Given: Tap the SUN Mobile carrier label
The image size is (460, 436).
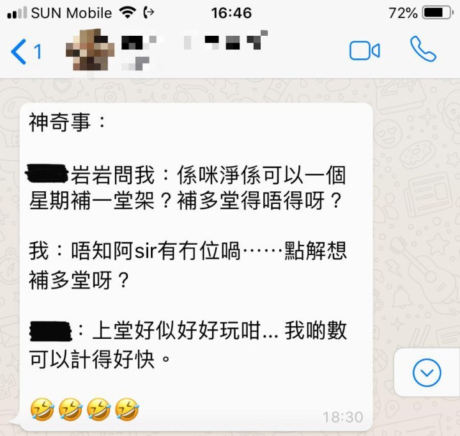Looking at the screenshot, I should [72, 13].
